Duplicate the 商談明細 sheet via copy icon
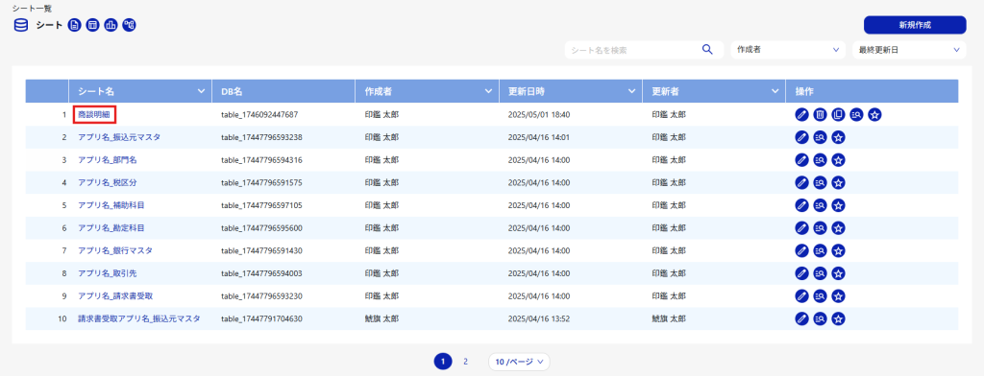Image resolution: width=984 pixels, height=376 pixels. (838, 115)
